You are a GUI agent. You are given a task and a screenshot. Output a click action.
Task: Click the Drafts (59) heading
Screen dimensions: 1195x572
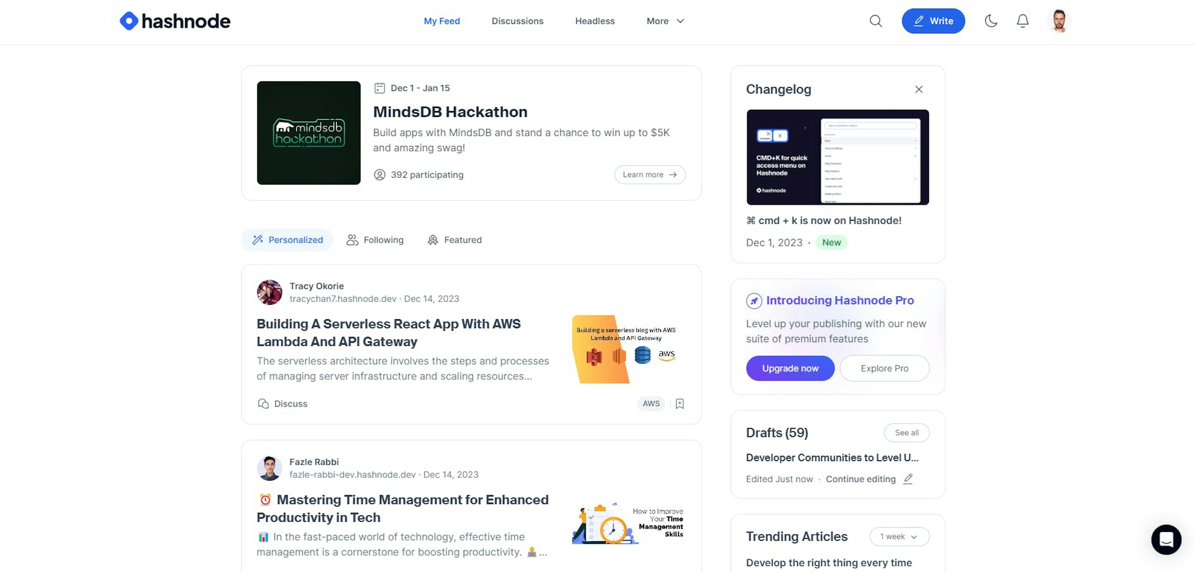[x=776, y=432]
